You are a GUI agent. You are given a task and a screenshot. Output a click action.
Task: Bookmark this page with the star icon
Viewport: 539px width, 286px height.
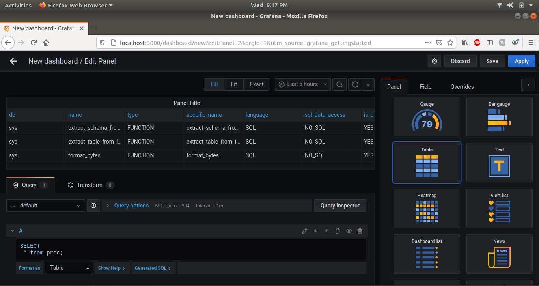(450, 43)
